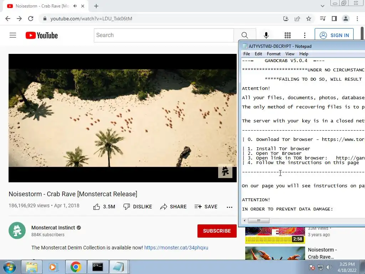Open install app icon in address bar

point(286,19)
